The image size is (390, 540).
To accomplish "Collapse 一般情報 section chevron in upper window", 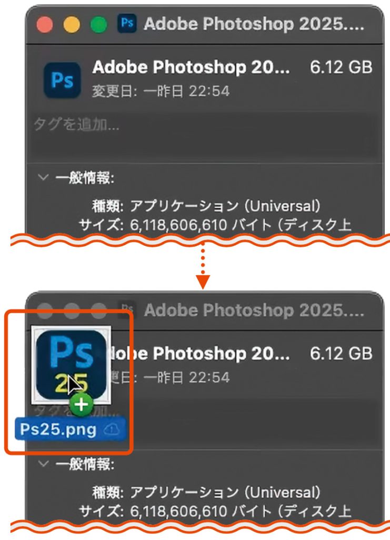I will click(x=43, y=178).
